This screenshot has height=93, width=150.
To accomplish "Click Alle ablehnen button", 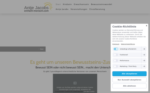I will [129, 86].
